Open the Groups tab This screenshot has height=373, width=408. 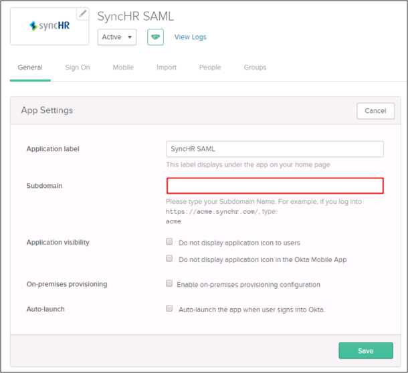(255, 68)
